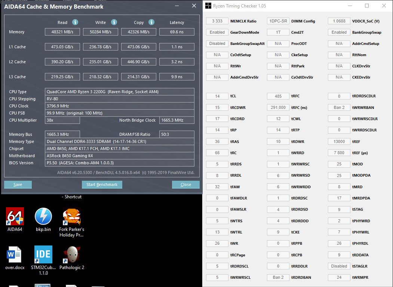Click Motherboard ASRock B450 Gaming K4 field
Image resolution: width=393 pixels, height=287 pixels.
[x=120, y=156]
